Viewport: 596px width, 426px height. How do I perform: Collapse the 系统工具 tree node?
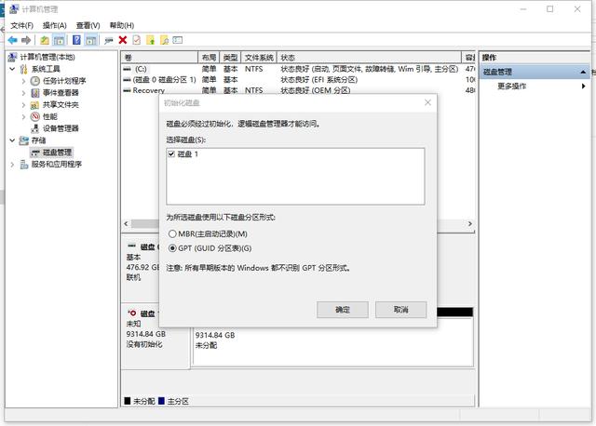click(12, 69)
